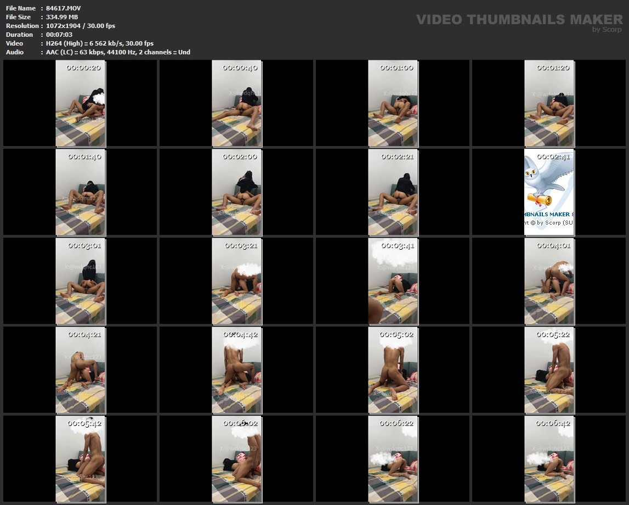Click the Video Thumbnails Maker watermark title
Image resolution: width=629 pixels, height=505 pixels.
519,19
